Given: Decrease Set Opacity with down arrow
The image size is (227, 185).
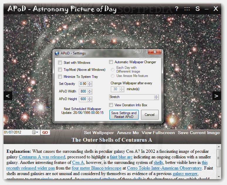Looking at the screenshot, I should tap(90, 85).
